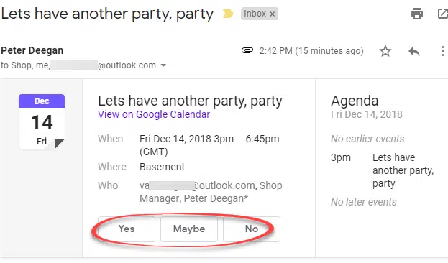This screenshot has height=263, width=448.
Task: Click the folded corner of calendar icon
Action: tap(58, 143)
